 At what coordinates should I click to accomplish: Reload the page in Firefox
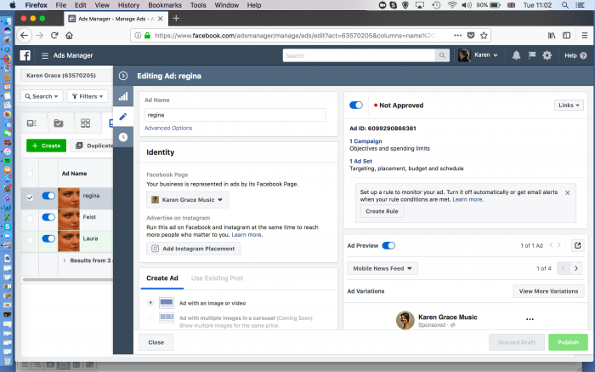(54, 36)
